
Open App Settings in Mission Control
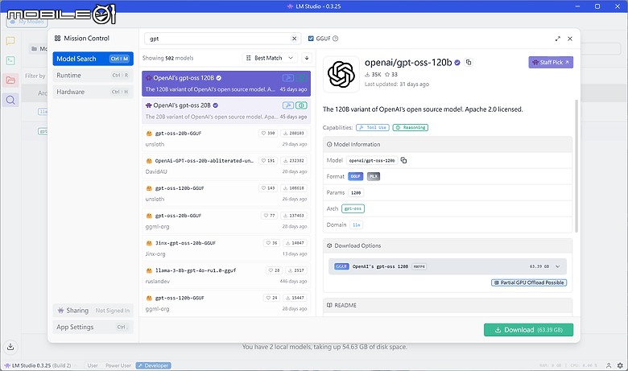point(93,327)
